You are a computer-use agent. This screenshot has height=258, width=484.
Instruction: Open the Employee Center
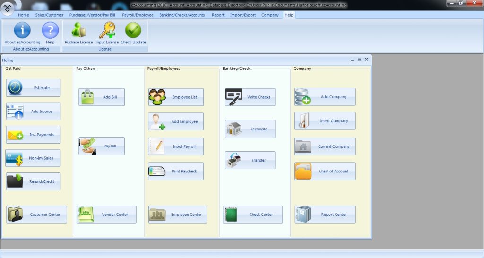point(178,215)
